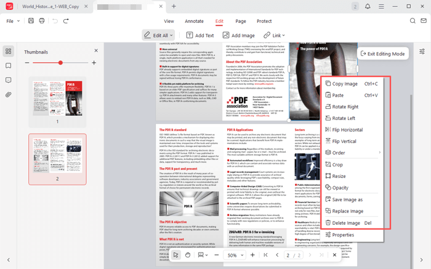Switch to the View tab

pos(169,21)
